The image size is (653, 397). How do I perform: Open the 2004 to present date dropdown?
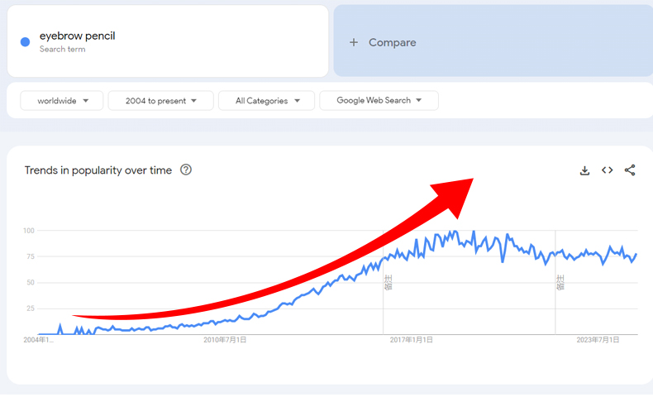click(x=161, y=101)
